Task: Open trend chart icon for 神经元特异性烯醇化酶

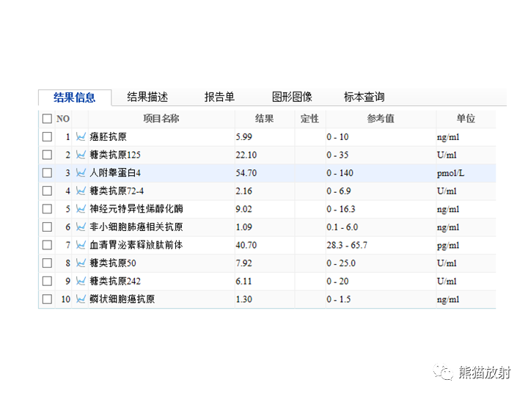Action: click(x=81, y=209)
